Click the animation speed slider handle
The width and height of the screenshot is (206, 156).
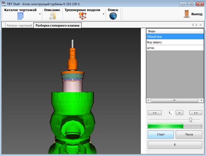coord(191,120)
